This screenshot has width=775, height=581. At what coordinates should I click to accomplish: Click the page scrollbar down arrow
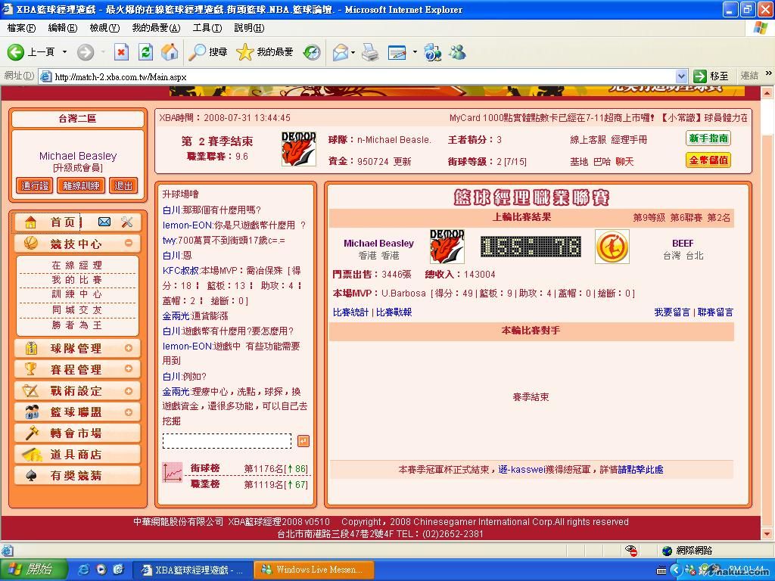767,534
